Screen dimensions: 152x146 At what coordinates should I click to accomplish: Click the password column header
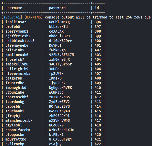[57, 8]
